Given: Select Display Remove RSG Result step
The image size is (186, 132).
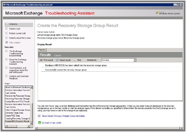Looking at the screenshot, I should (17, 102).
